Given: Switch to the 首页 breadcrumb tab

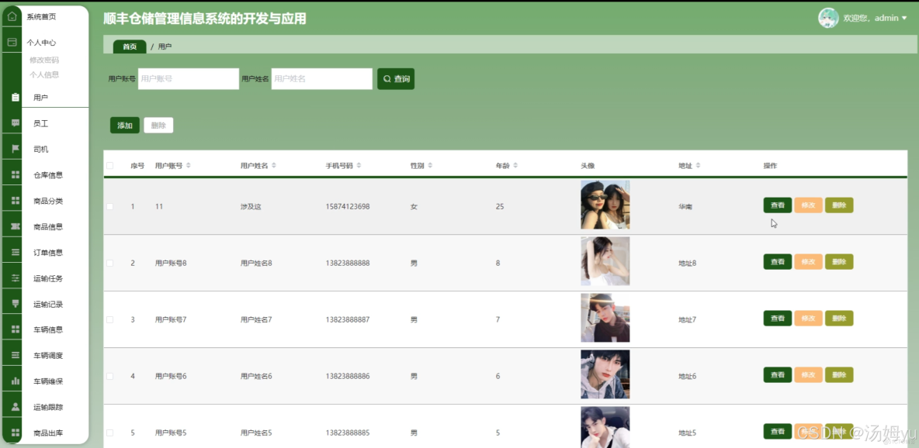Looking at the screenshot, I should pyautogui.click(x=128, y=46).
